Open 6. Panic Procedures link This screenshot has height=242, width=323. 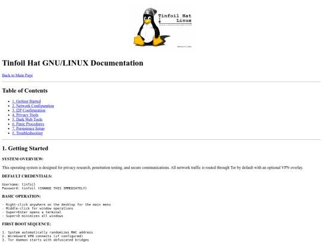[x=28, y=124]
